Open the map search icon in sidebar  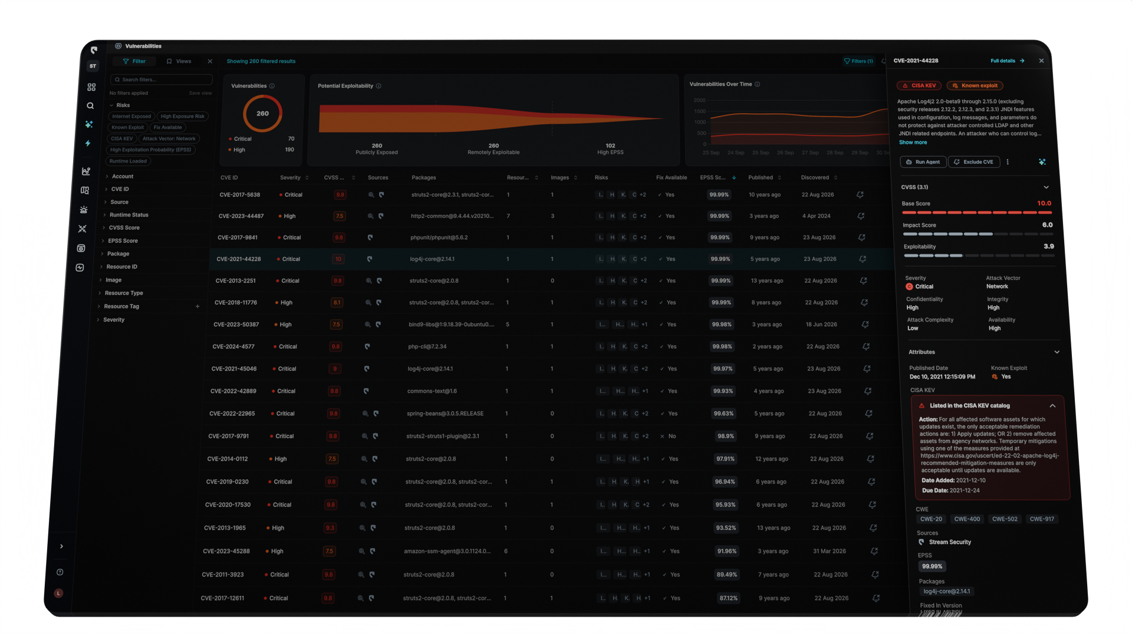point(85,190)
